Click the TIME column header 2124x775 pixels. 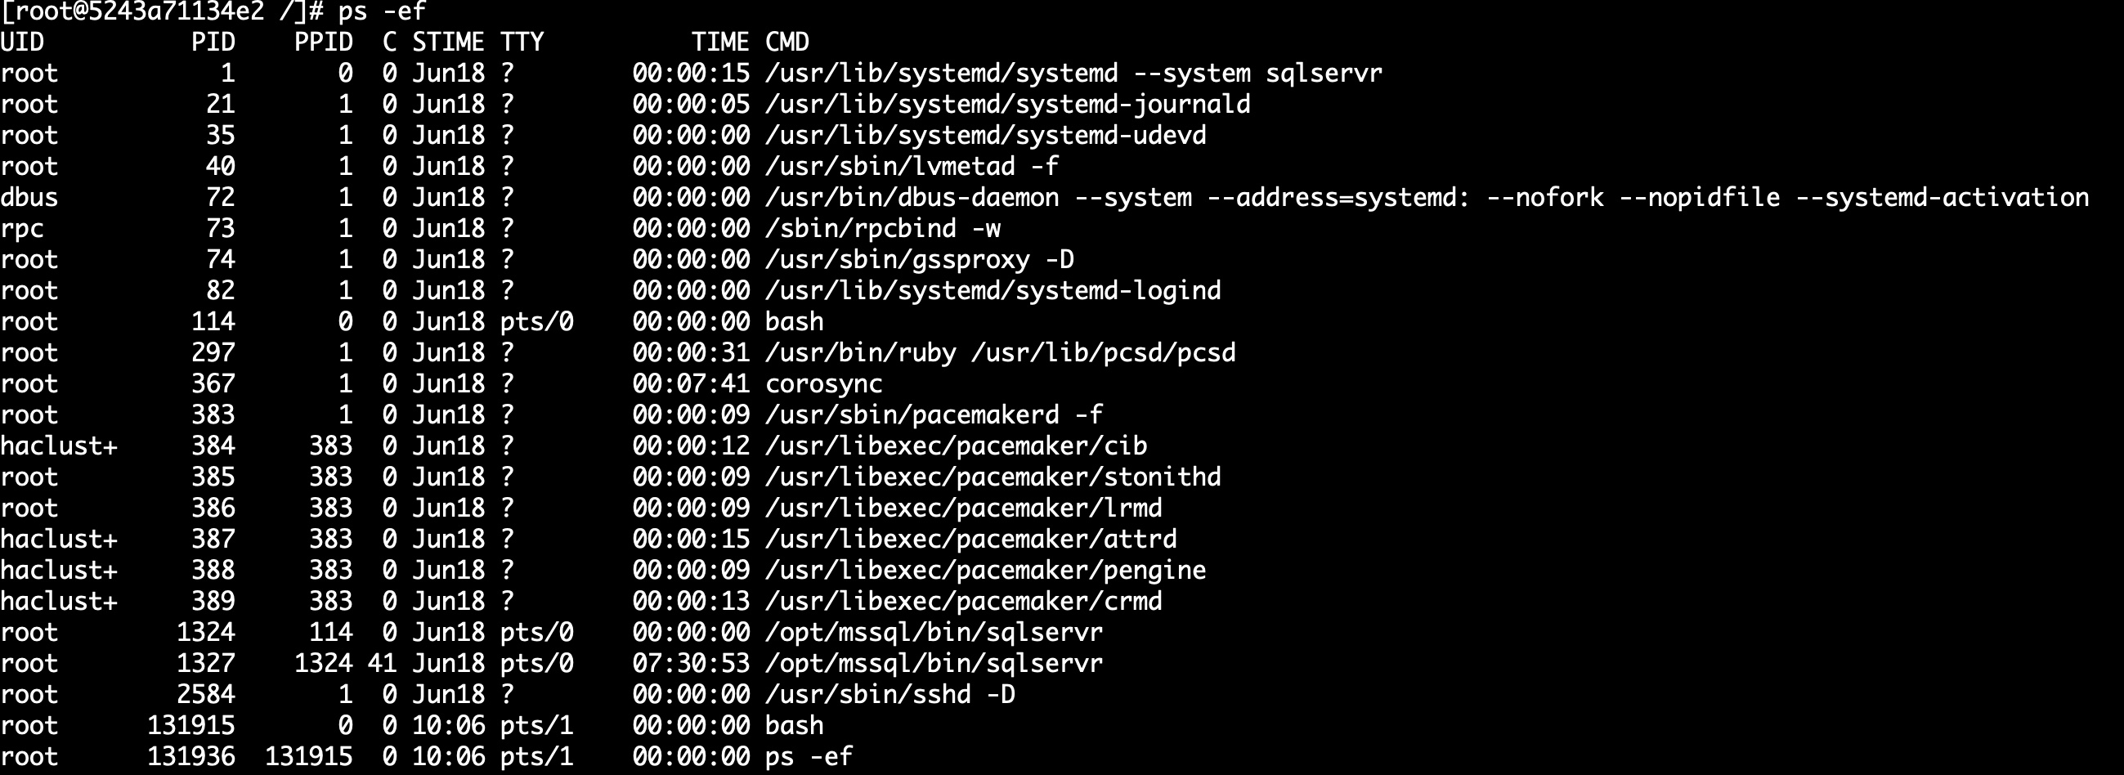point(719,42)
